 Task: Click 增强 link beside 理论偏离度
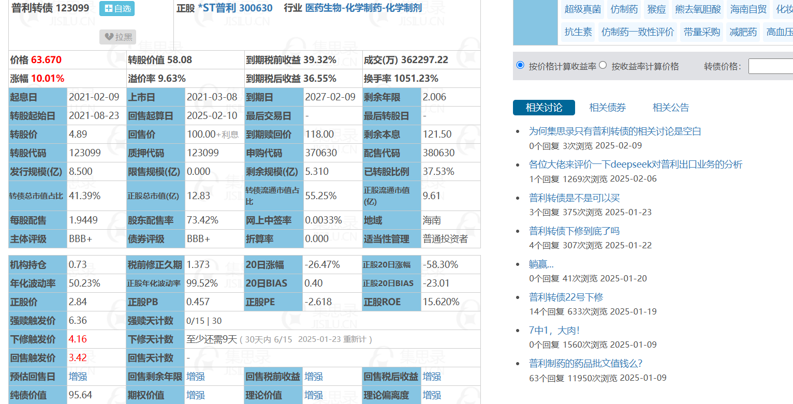click(x=432, y=395)
